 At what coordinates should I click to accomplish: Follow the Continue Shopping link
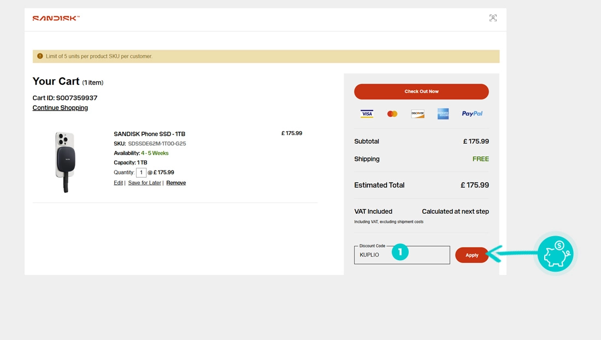click(60, 108)
